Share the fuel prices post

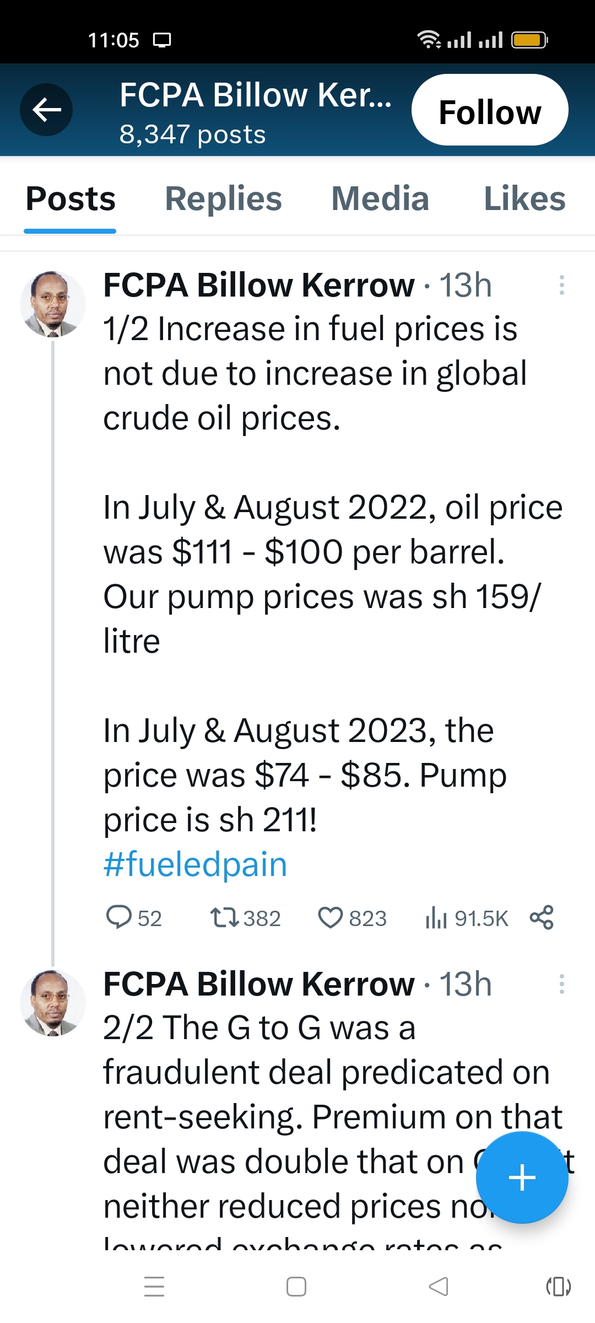pyautogui.click(x=542, y=918)
